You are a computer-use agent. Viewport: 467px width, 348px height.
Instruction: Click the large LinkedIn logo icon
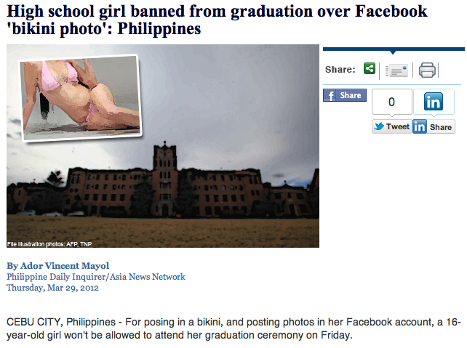[x=434, y=102]
